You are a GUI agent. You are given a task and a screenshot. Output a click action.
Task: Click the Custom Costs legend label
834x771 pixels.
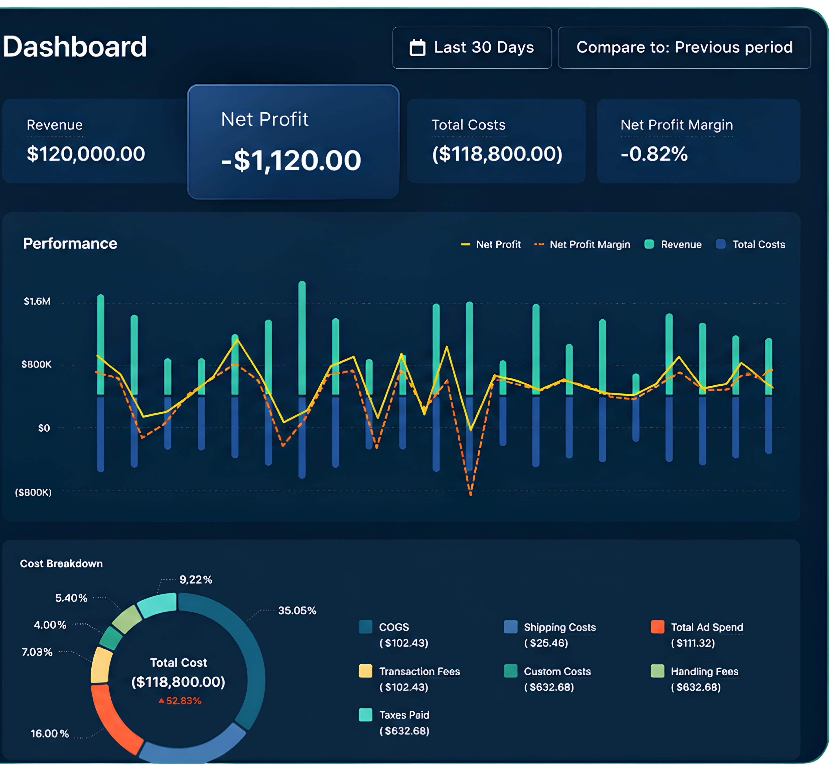click(x=557, y=671)
